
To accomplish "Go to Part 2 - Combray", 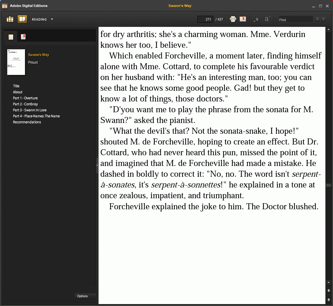I will [x=25, y=104].
